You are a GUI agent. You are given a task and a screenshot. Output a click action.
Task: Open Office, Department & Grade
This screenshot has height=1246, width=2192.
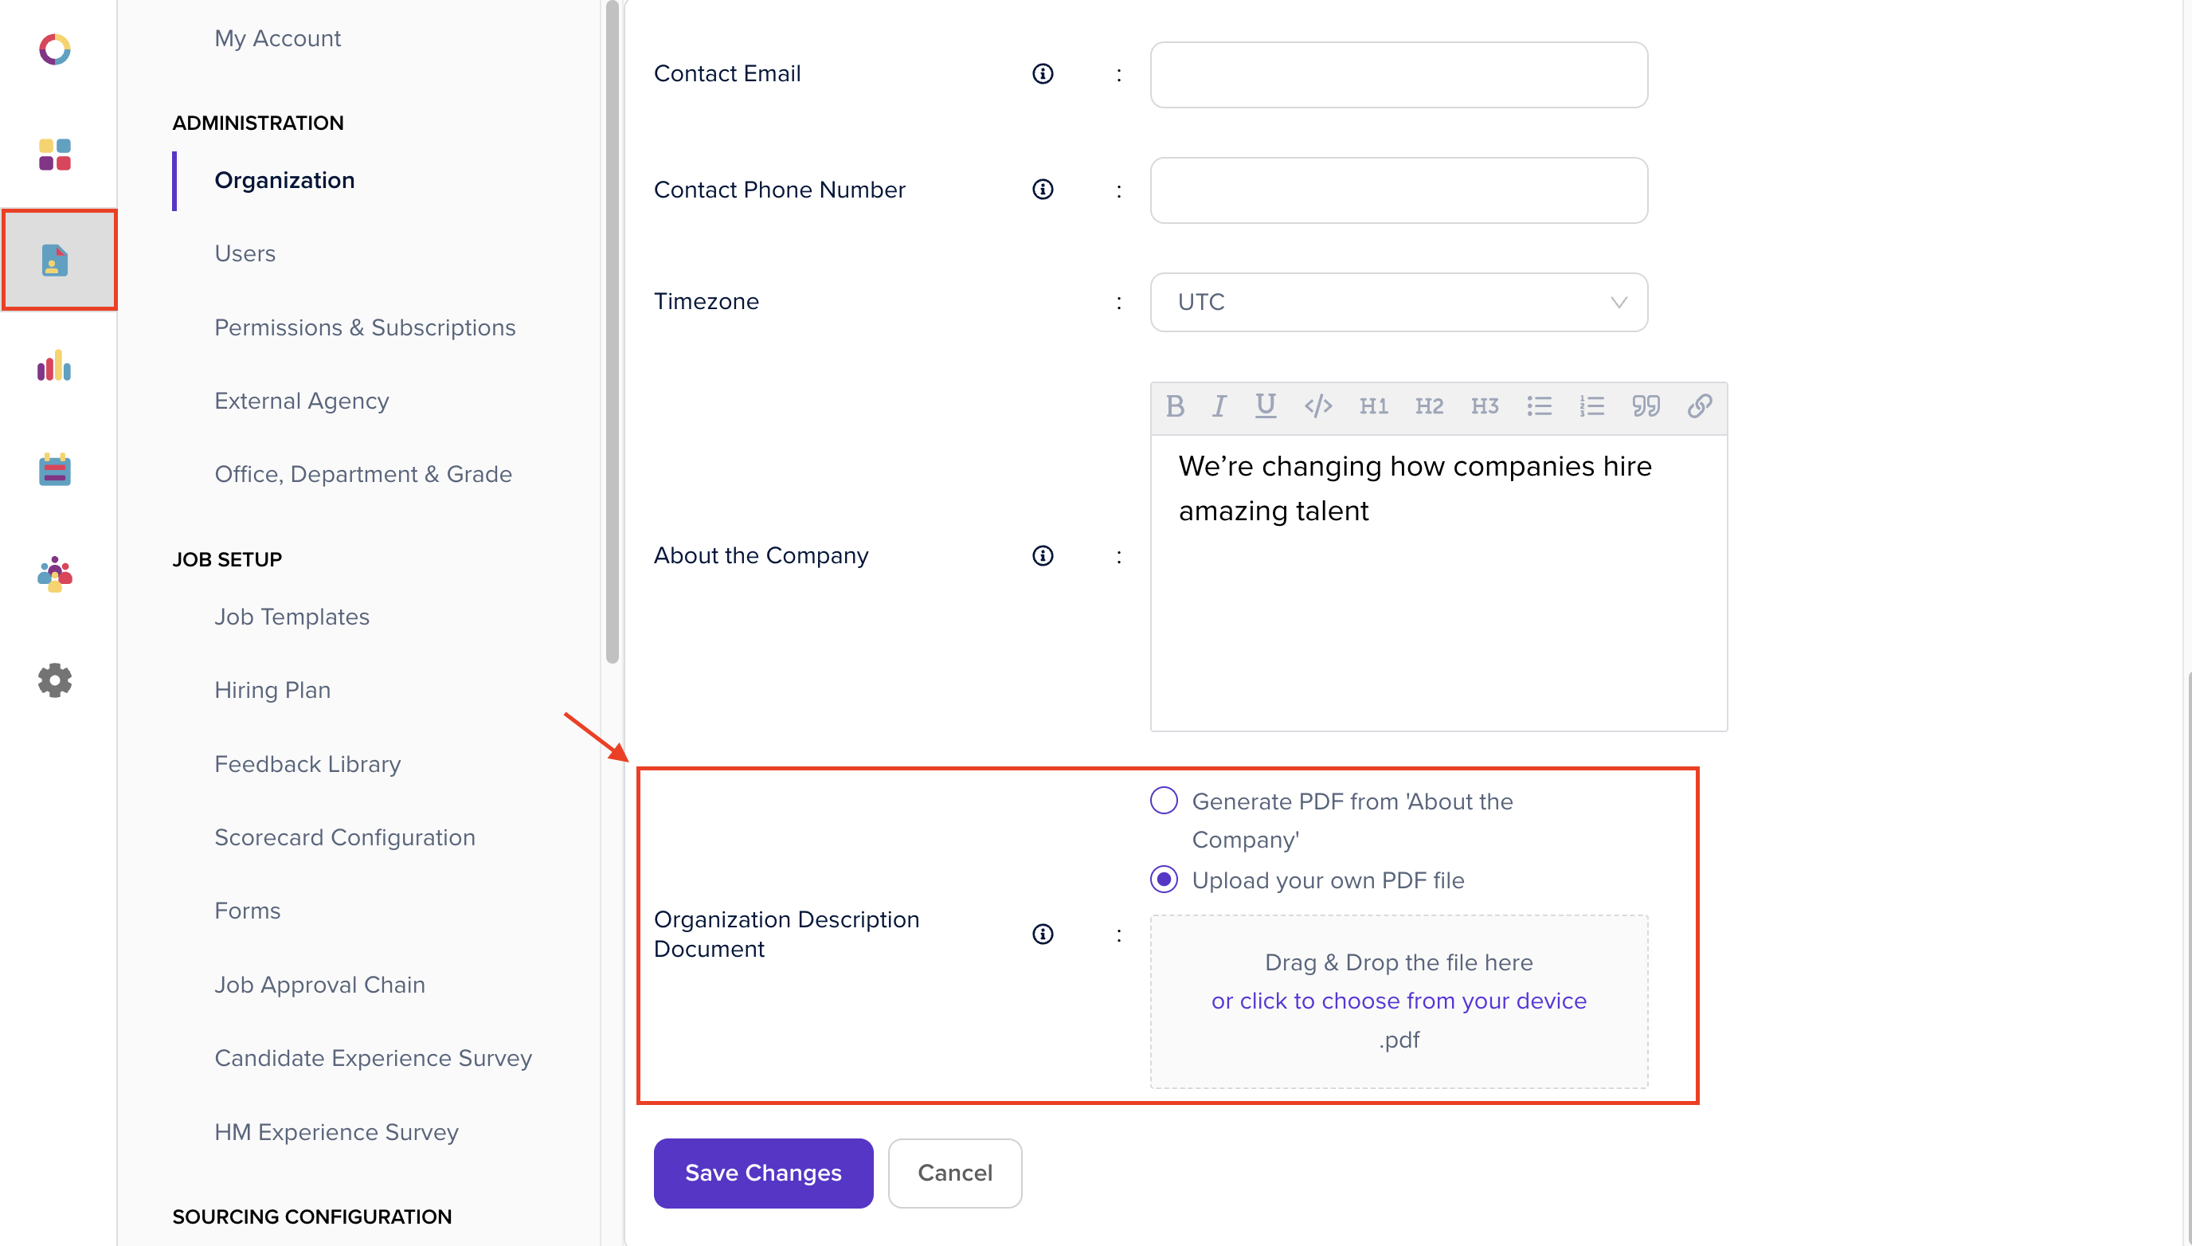(x=362, y=474)
